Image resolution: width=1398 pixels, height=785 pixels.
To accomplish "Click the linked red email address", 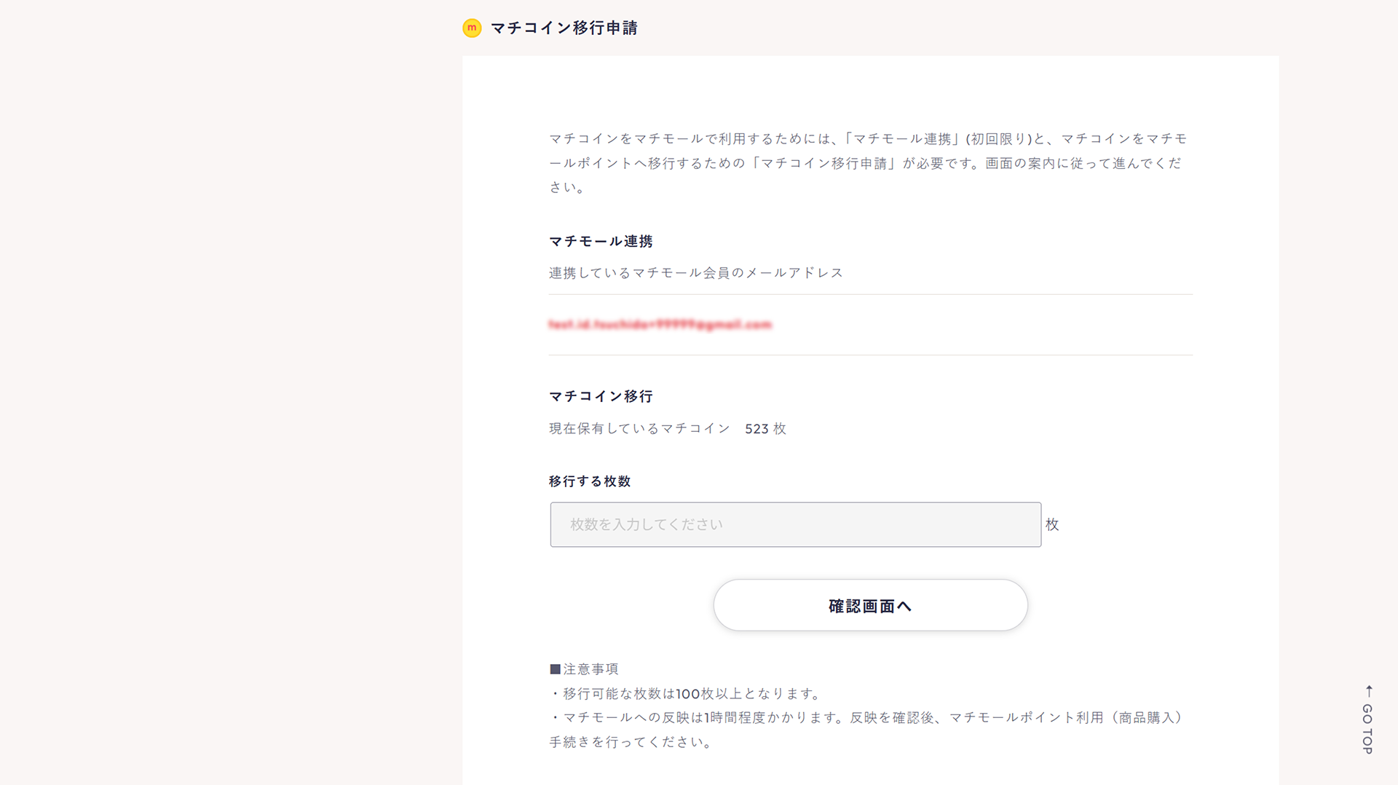I will [x=661, y=323].
